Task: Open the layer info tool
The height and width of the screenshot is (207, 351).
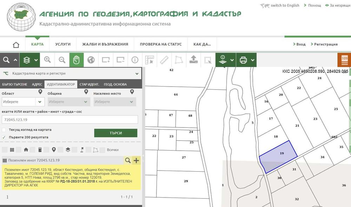Action: 223,60
